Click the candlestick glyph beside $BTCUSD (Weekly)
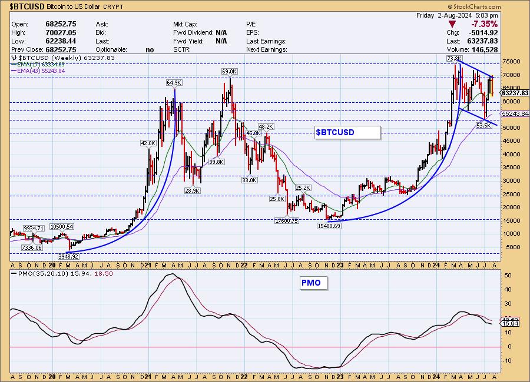This screenshot has height=382, width=530. (x=14, y=58)
